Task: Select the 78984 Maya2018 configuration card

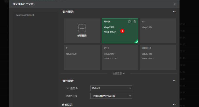Action: tap(120, 31)
